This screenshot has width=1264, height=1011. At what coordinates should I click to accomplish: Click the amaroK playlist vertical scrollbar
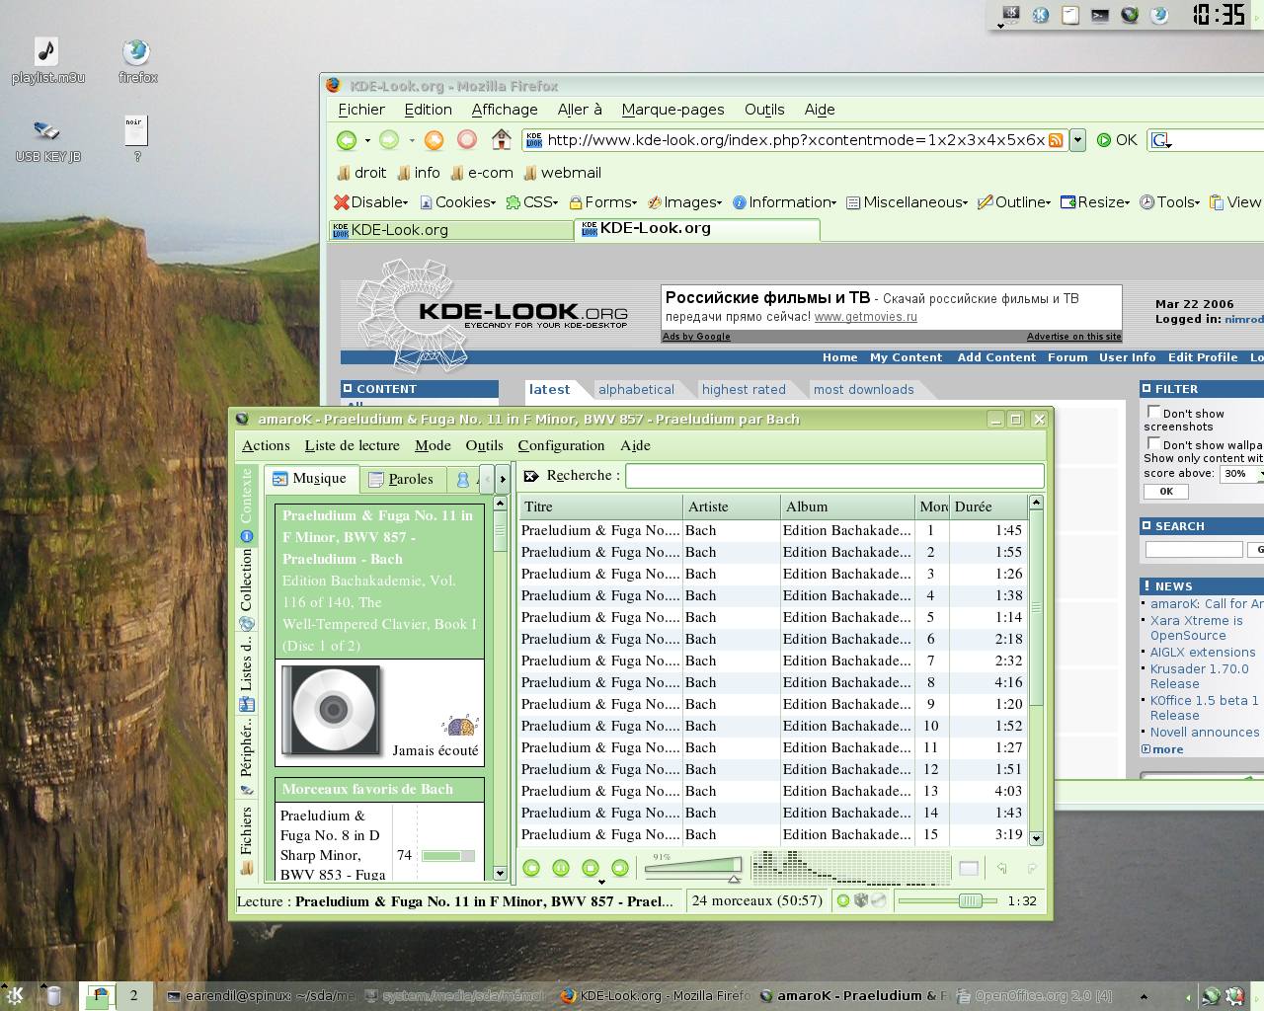point(1036,670)
